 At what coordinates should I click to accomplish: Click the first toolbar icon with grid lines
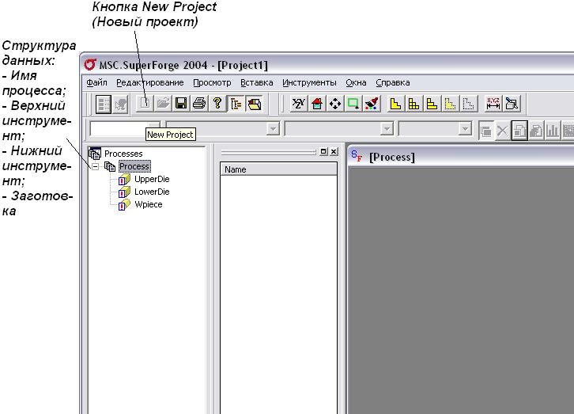pos(104,104)
